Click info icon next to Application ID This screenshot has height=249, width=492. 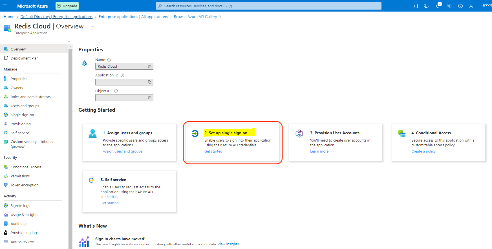pos(122,75)
